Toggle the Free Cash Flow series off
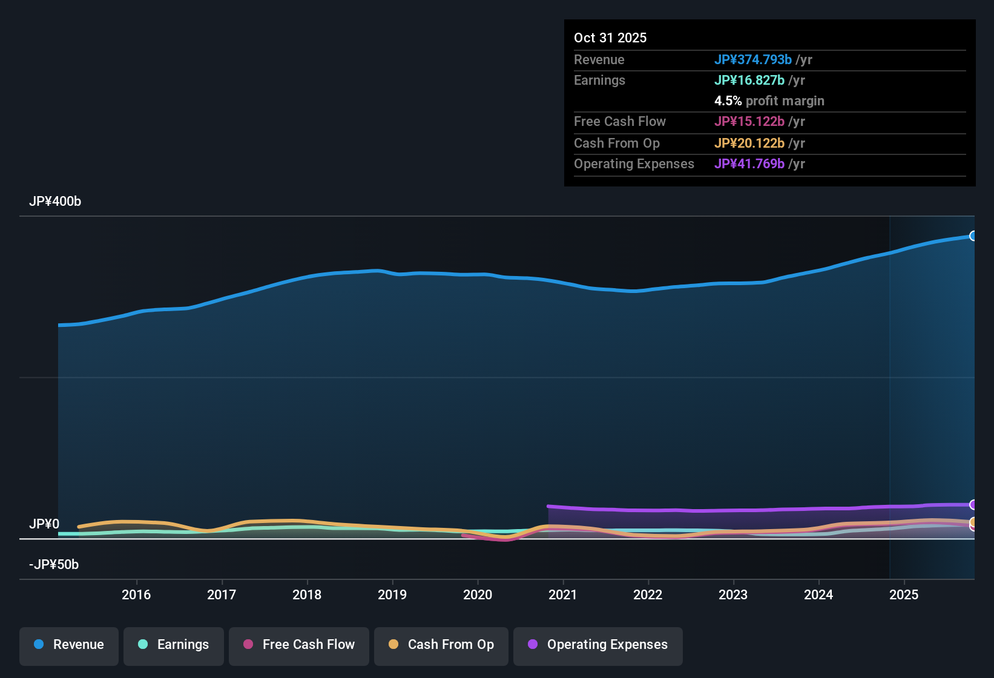This screenshot has width=994, height=678. point(298,645)
